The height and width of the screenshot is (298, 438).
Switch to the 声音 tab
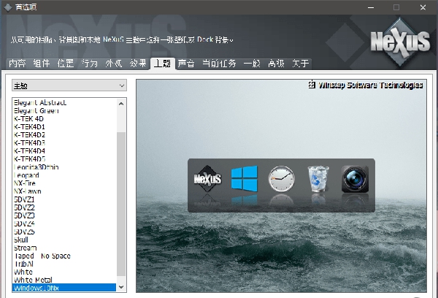click(x=186, y=64)
